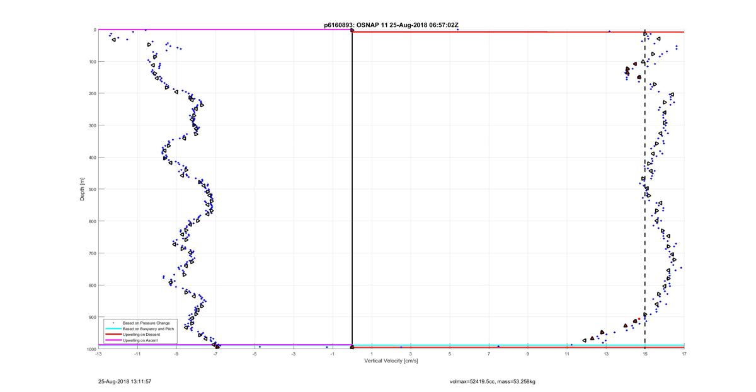Click depth-axis tick label 800
The height and width of the screenshot is (392, 756).
point(92,285)
